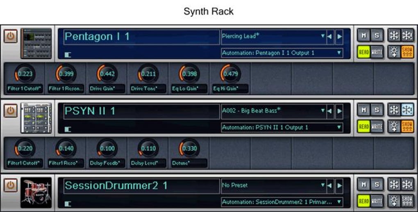Freeze the Pentagon I 1 synth

pyautogui.click(x=394, y=35)
